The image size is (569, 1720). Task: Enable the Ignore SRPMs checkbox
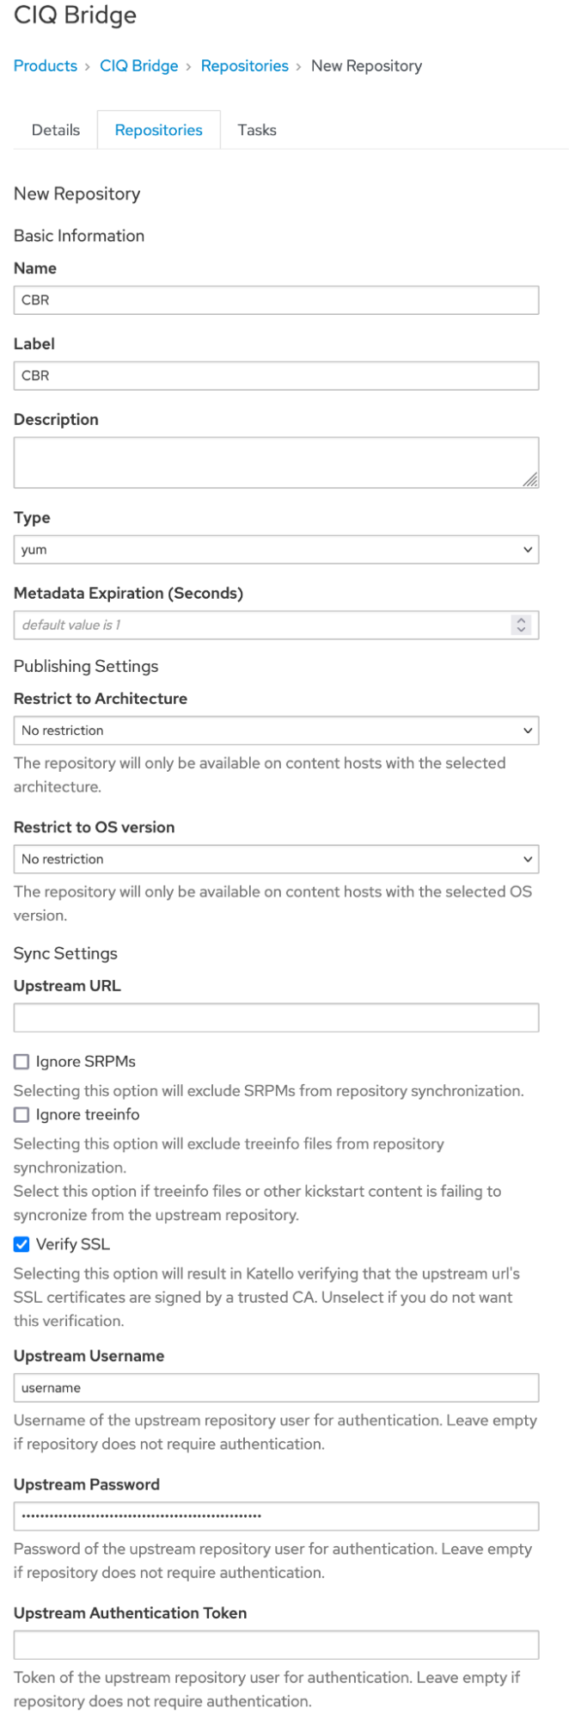[x=21, y=1062]
